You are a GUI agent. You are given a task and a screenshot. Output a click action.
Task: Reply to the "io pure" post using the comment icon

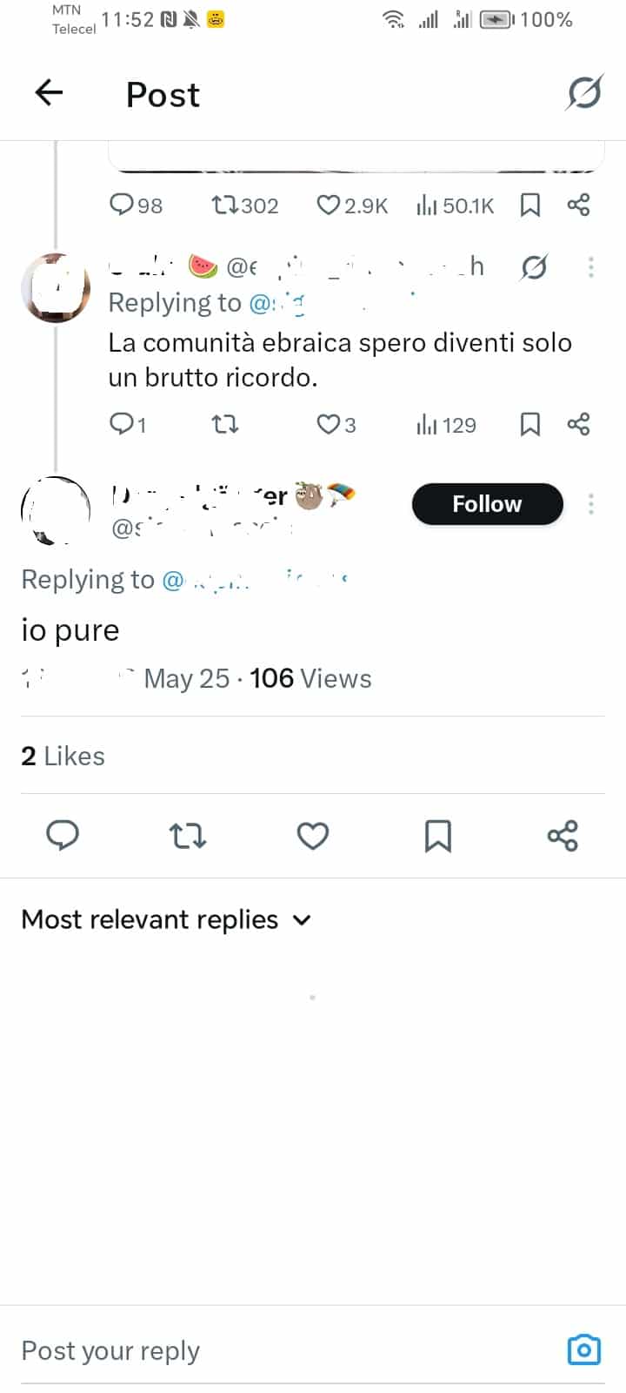pos(63,836)
